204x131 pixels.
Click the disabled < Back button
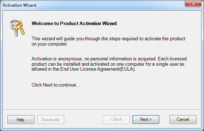[116, 119]
